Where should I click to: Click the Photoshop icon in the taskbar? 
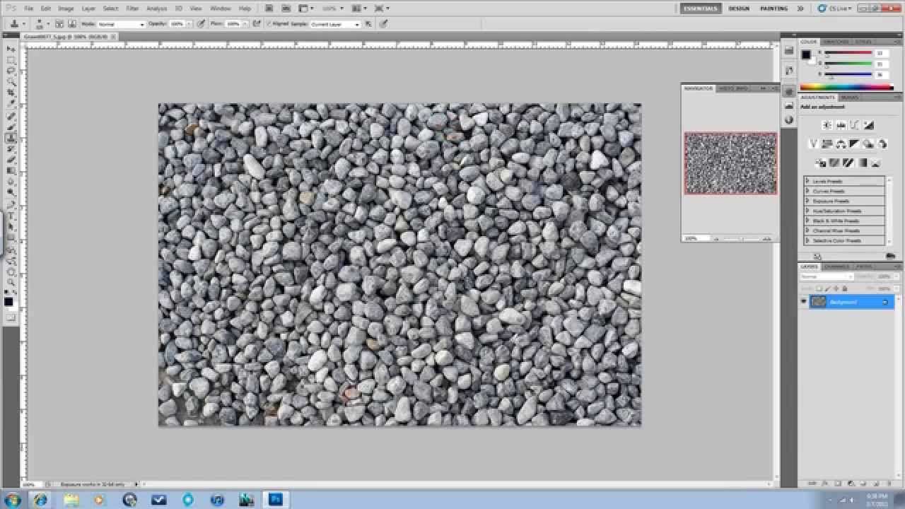click(x=275, y=500)
